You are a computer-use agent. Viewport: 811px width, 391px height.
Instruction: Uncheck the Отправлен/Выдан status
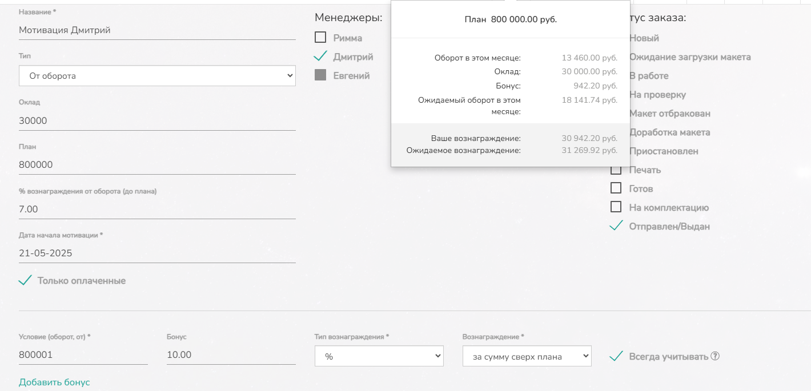coord(616,226)
